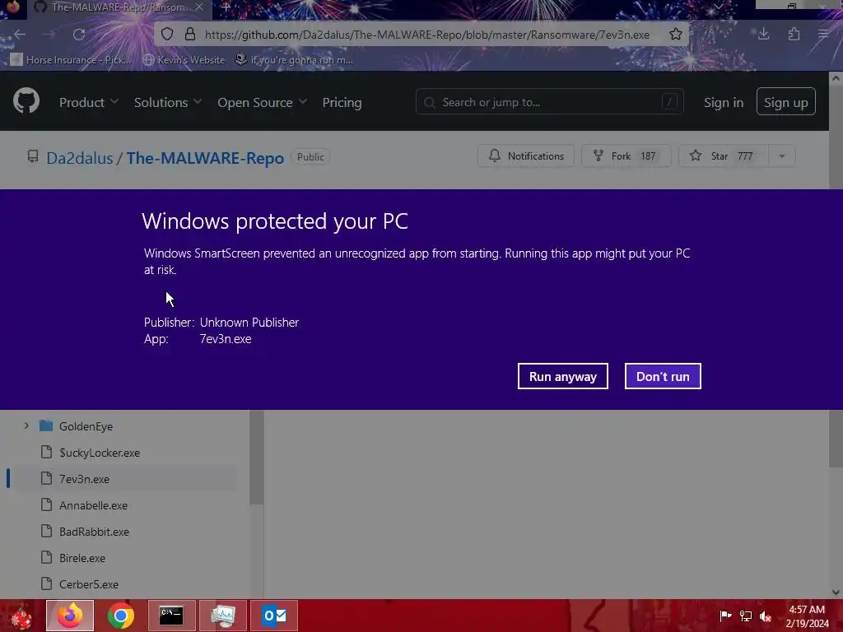This screenshot has width=843, height=632.
Task: Open Outlook from taskbar
Action: click(274, 616)
